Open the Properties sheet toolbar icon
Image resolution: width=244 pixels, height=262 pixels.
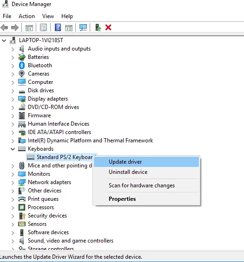(43, 27)
